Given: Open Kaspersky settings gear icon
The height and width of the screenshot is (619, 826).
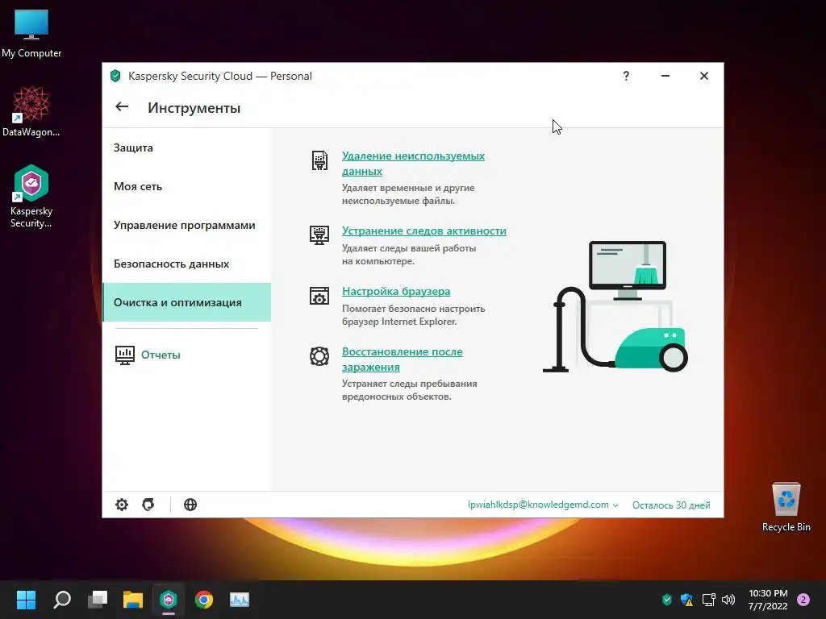Looking at the screenshot, I should click(x=122, y=505).
